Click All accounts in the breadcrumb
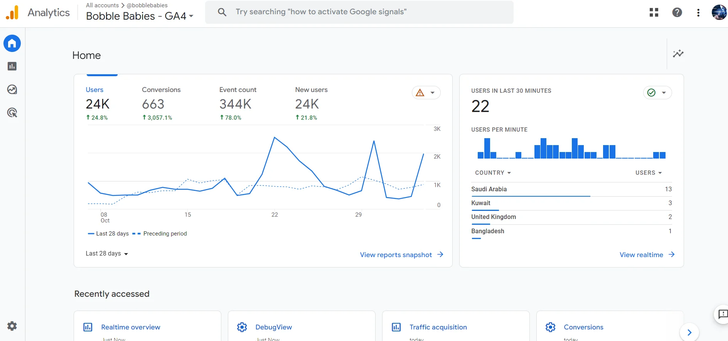Screen dimensions: 728x341 (x=103, y=5)
